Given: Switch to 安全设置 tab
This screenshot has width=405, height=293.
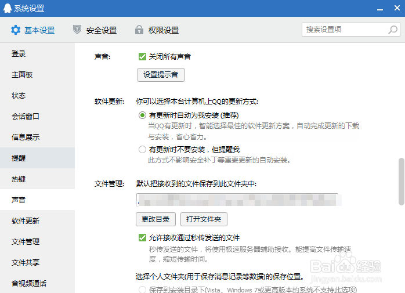Looking at the screenshot, I should pos(95,30).
